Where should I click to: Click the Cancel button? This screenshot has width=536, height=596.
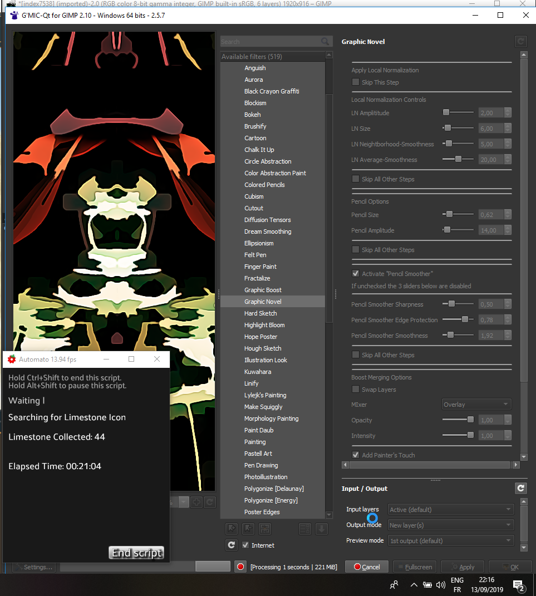point(367,567)
